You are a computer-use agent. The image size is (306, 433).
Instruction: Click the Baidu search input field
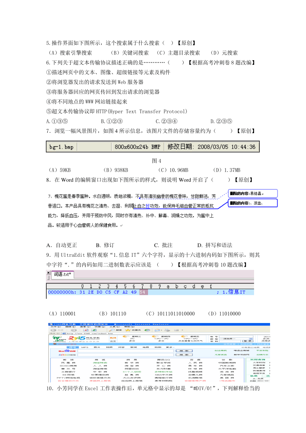(126, 351)
